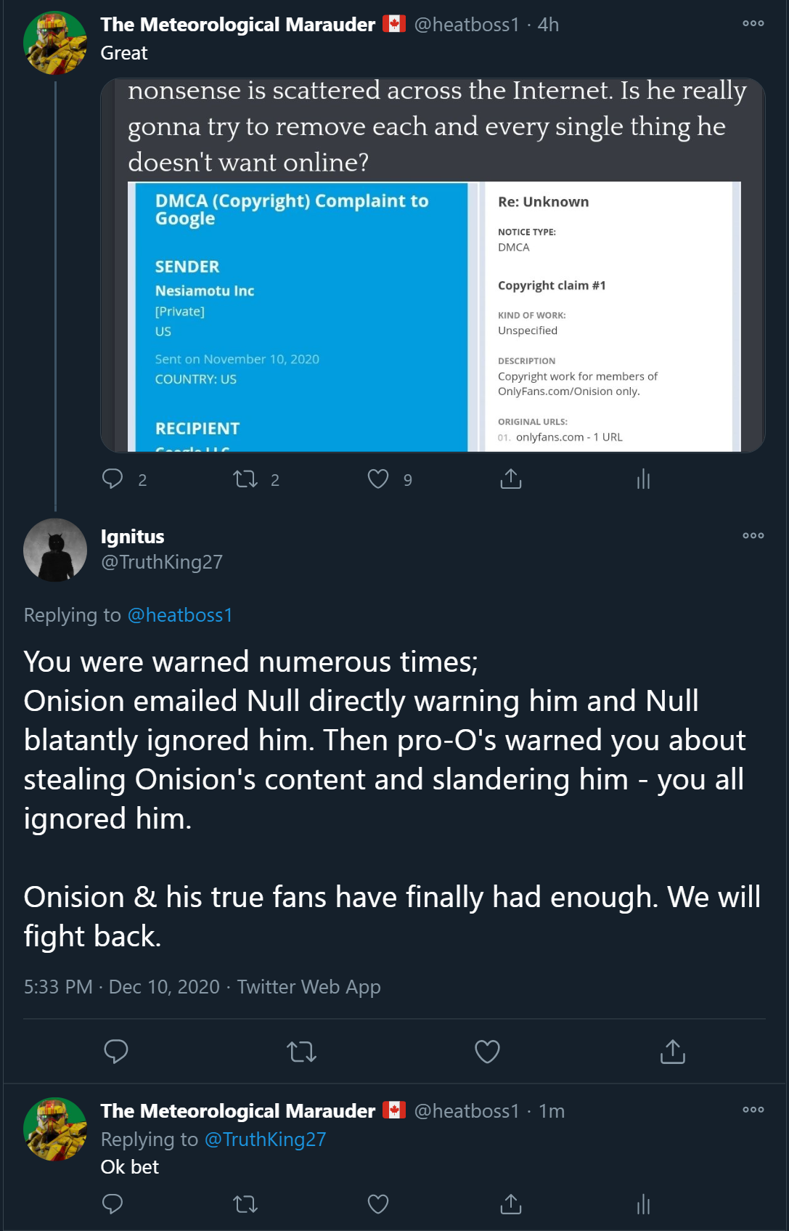This screenshot has height=1231, width=789.
Task: Share the Ignitus tweet
Action: coord(673,1051)
